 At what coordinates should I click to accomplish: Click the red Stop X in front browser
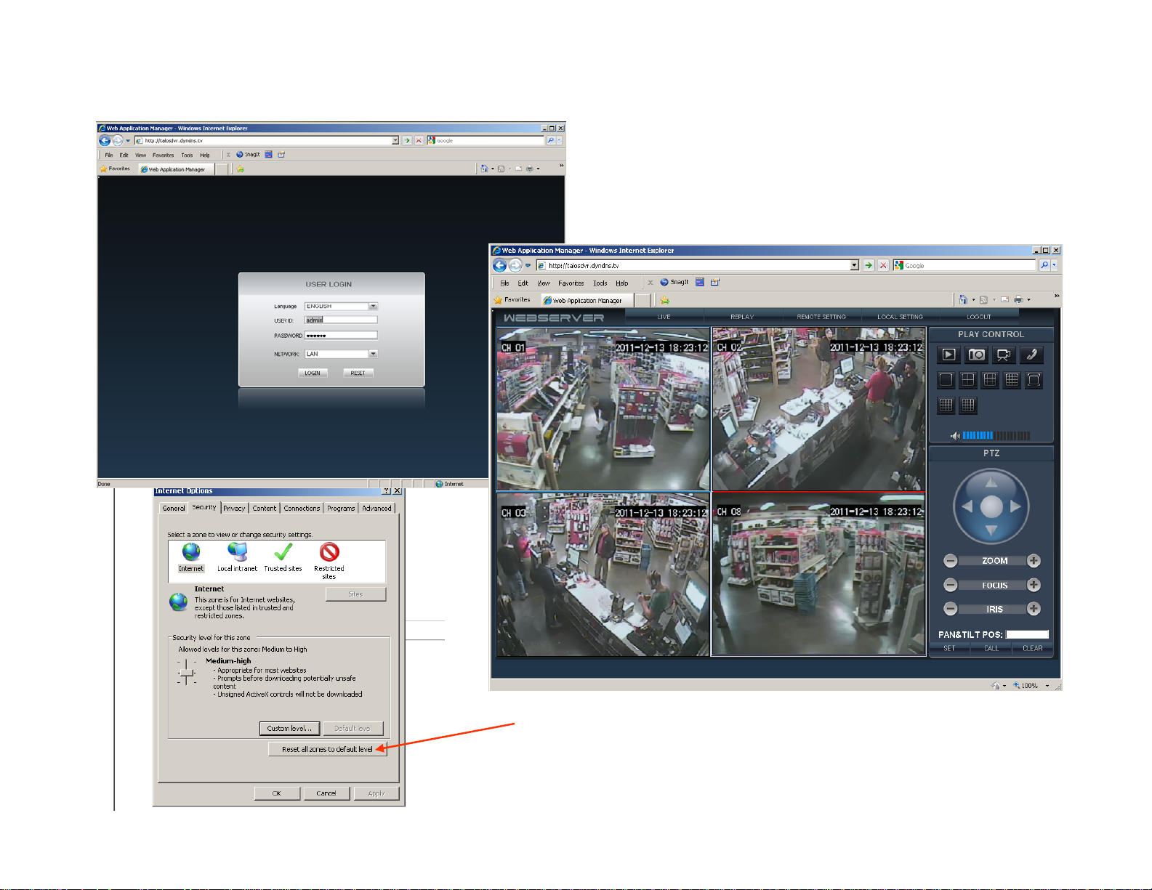[x=883, y=265]
